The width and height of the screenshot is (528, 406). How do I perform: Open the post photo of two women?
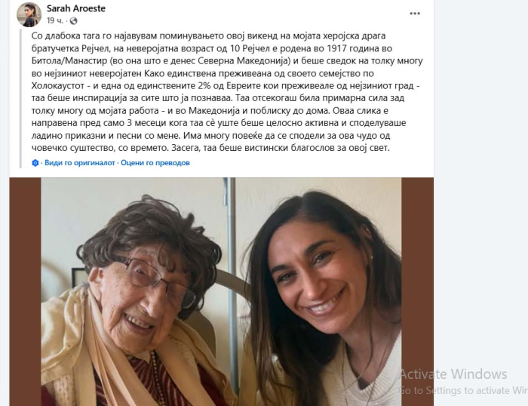pyautogui.click(x=221, y=292)
